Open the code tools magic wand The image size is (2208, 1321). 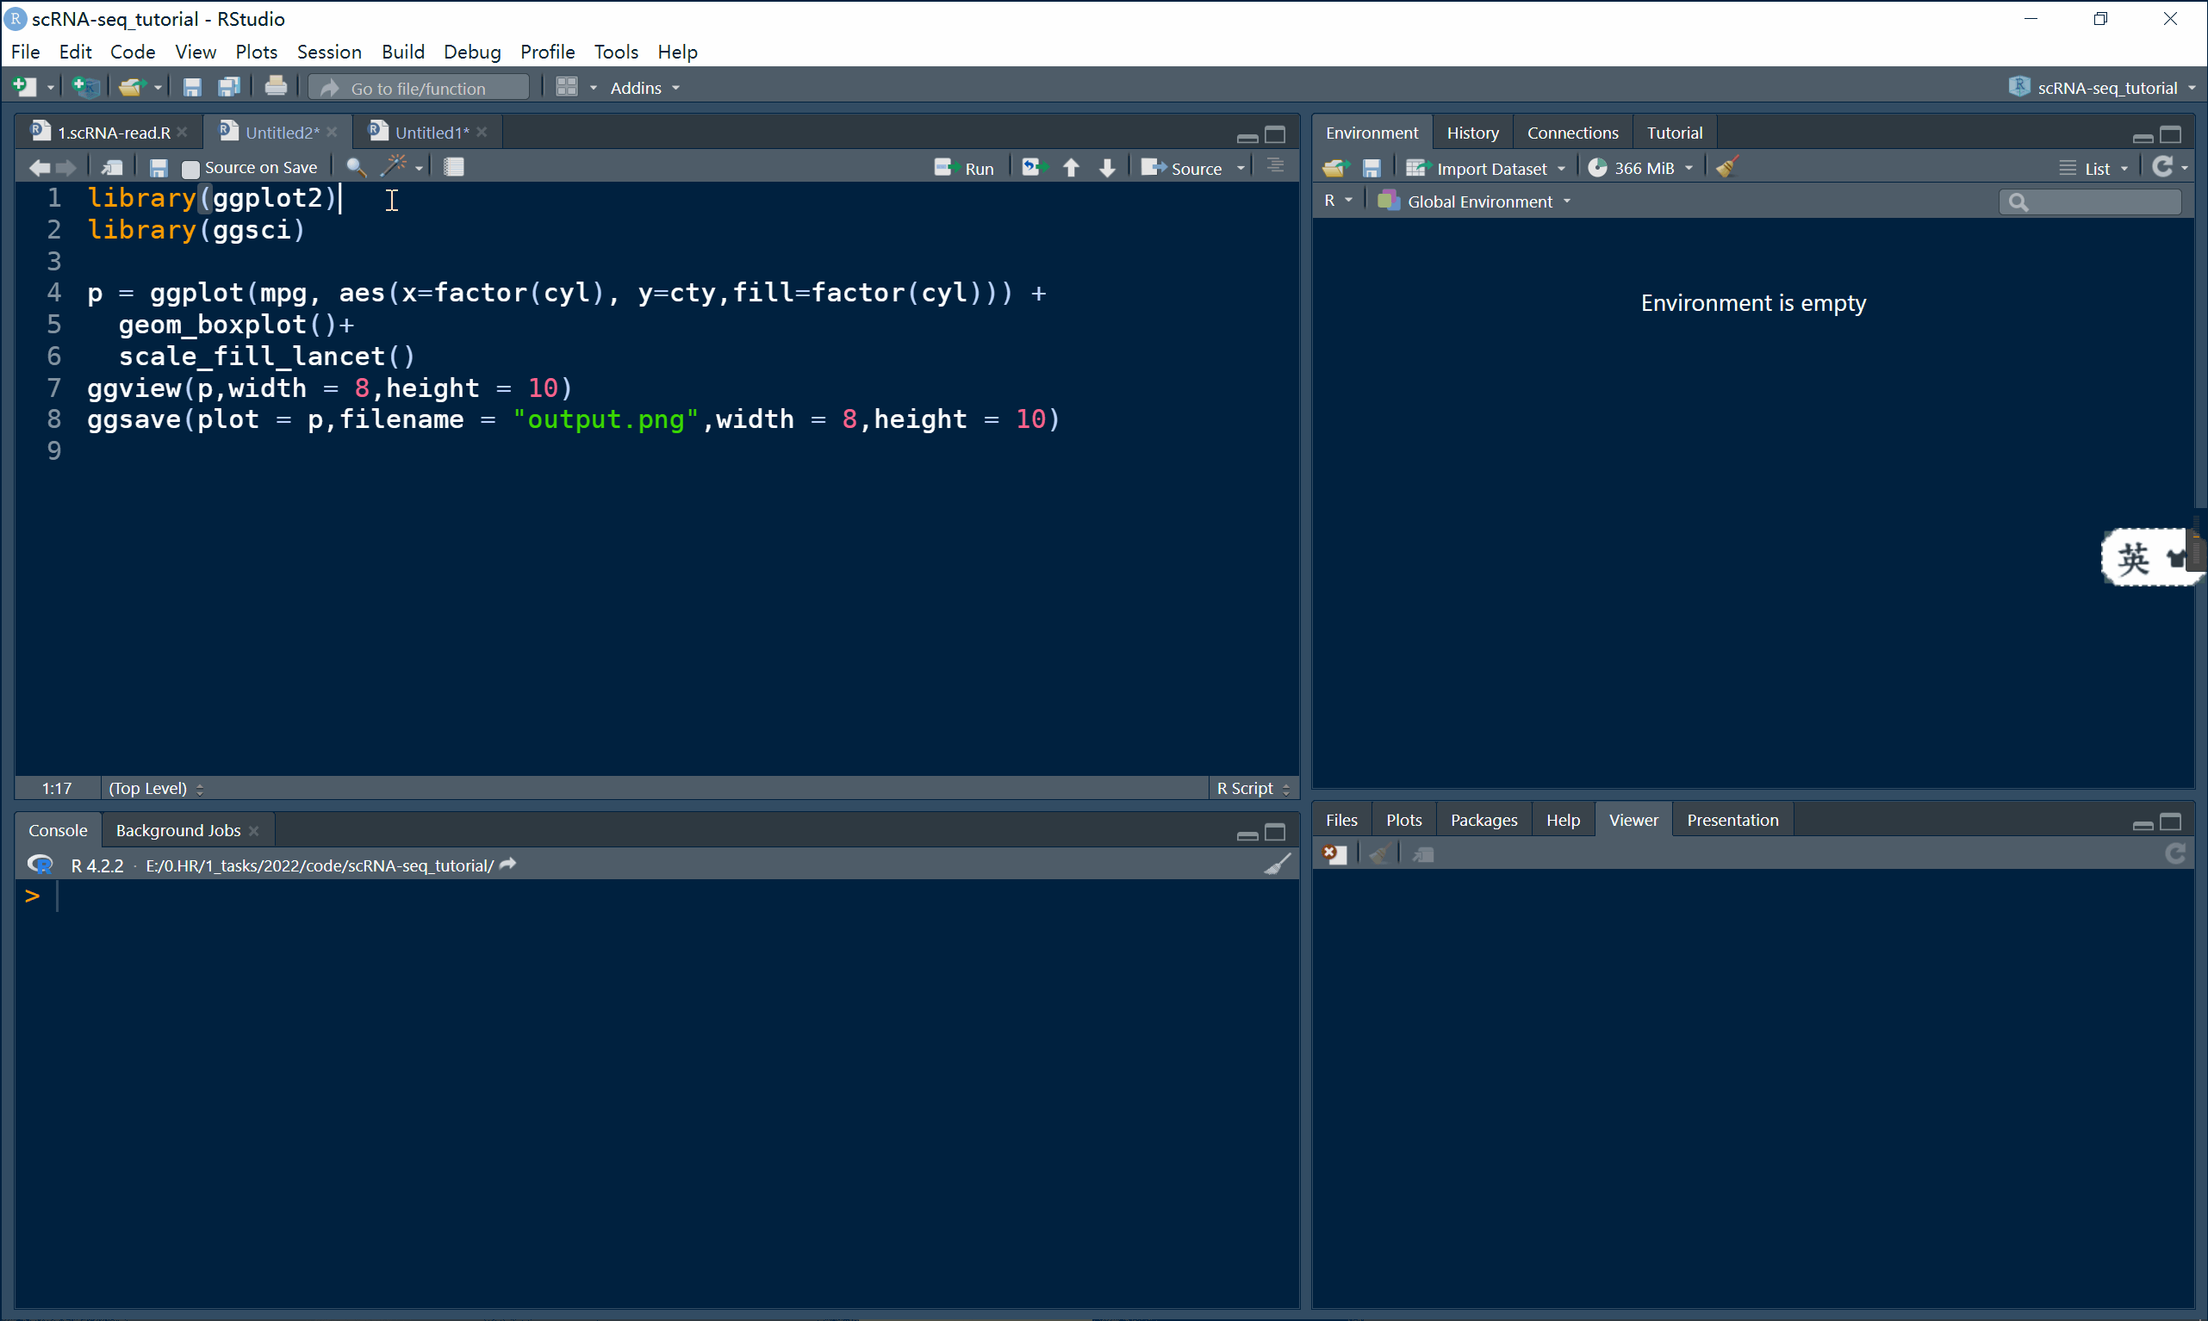[394, 166]
